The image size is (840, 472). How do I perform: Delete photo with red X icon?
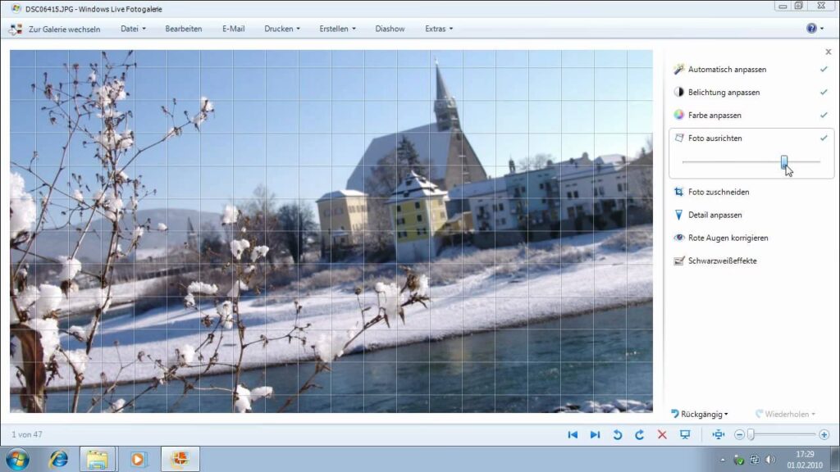pos(662,435)
